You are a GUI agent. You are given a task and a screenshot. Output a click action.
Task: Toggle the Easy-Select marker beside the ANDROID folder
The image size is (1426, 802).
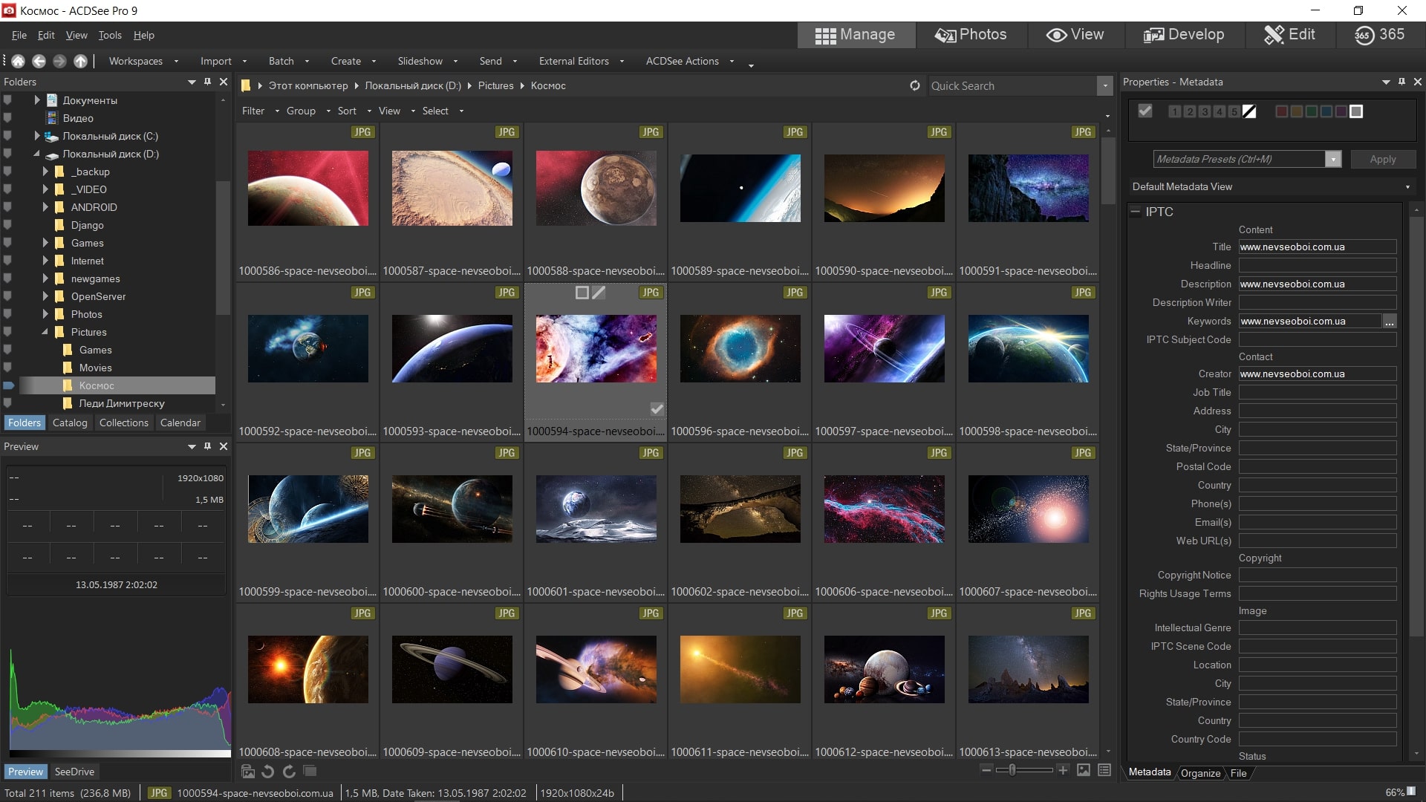7,207
